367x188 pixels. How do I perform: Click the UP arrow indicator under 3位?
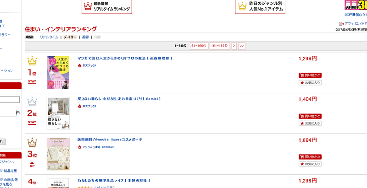coord(32,164)
